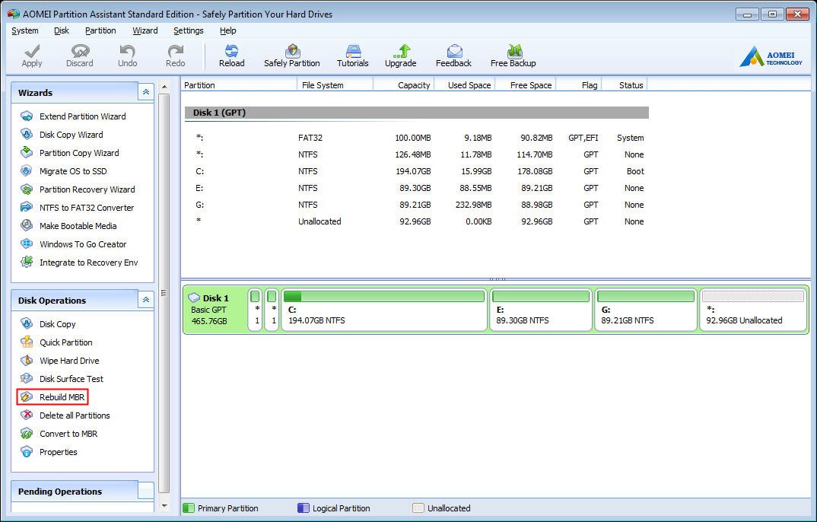The image size is (817, 522).
Task: Choose Make Bootable Media
Action: (x=68, y=225)
